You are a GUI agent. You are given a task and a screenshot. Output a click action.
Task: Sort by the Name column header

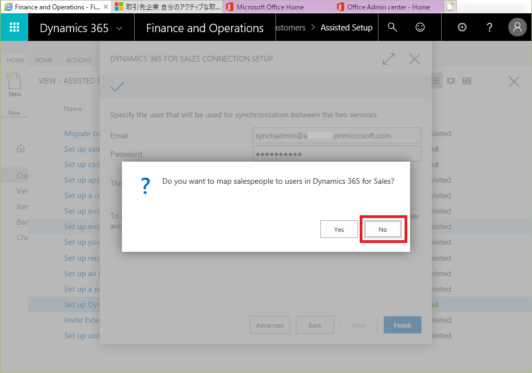73,109
